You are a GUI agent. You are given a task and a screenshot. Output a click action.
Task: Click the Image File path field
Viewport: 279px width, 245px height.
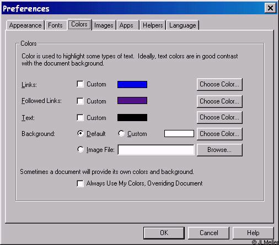[x=156, y=150]
